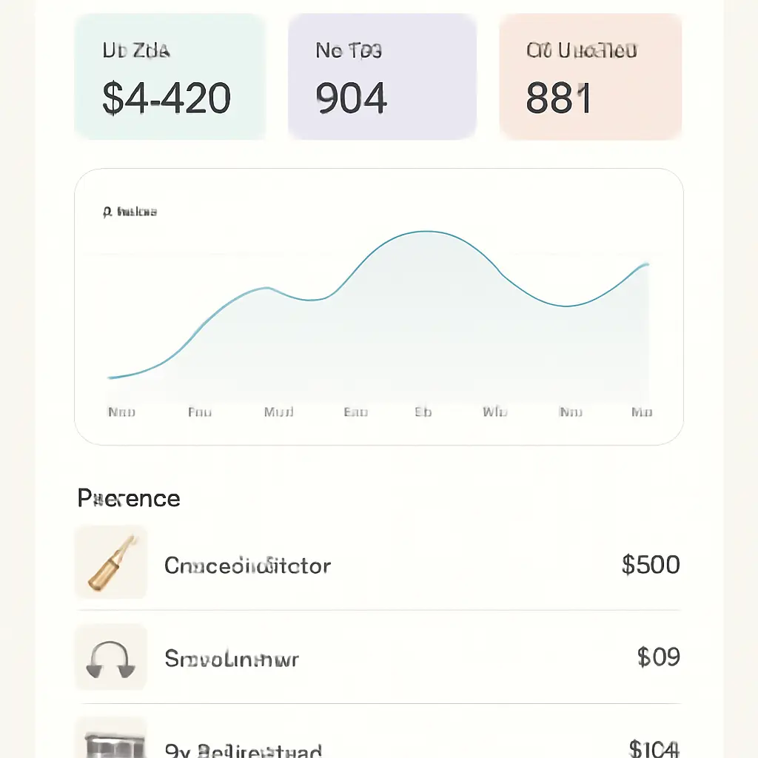Open the "9y Beilireuthad" list entry
The image size is (758, 758).
pos(244,751)
